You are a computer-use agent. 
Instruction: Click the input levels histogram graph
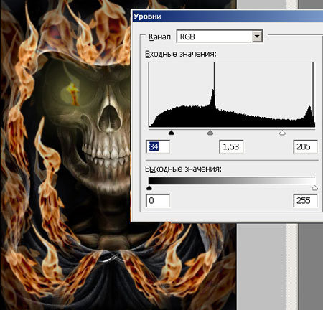(x=232, y=95)
